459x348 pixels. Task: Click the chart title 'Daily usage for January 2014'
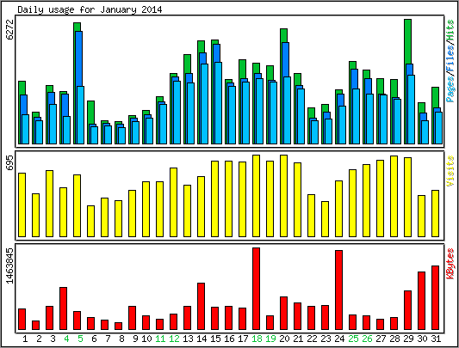tap(90, 9)
